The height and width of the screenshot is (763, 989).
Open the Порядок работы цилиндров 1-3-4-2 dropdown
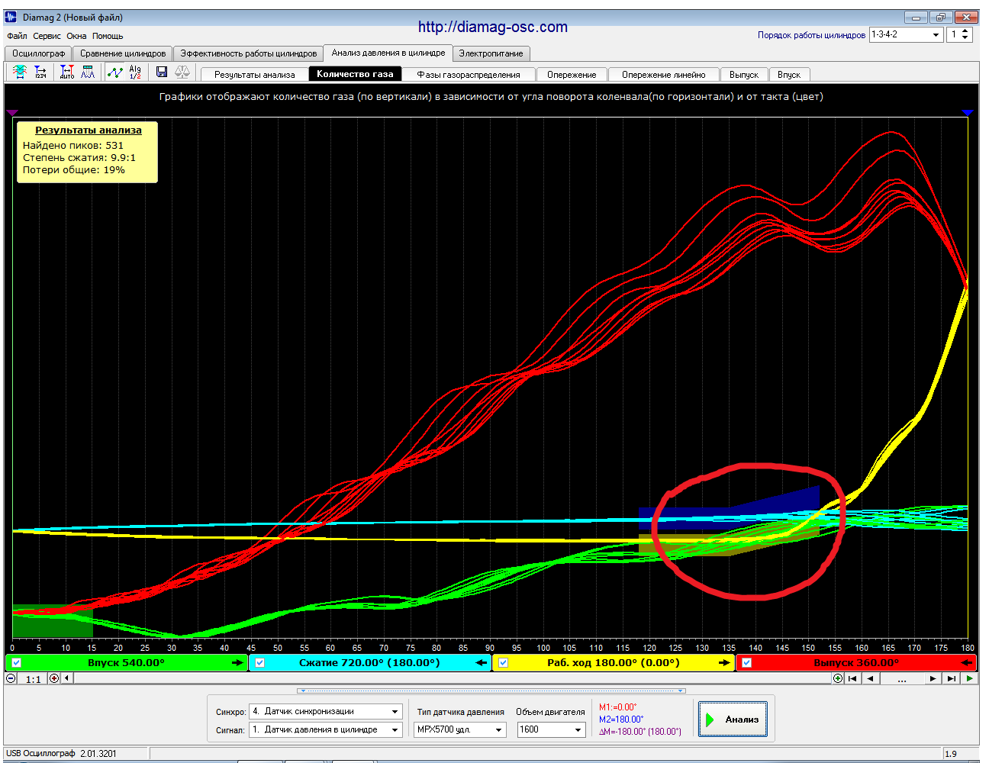pos(907,35)
